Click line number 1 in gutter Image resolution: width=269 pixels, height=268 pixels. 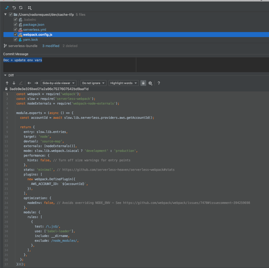(x=7, y=94)
